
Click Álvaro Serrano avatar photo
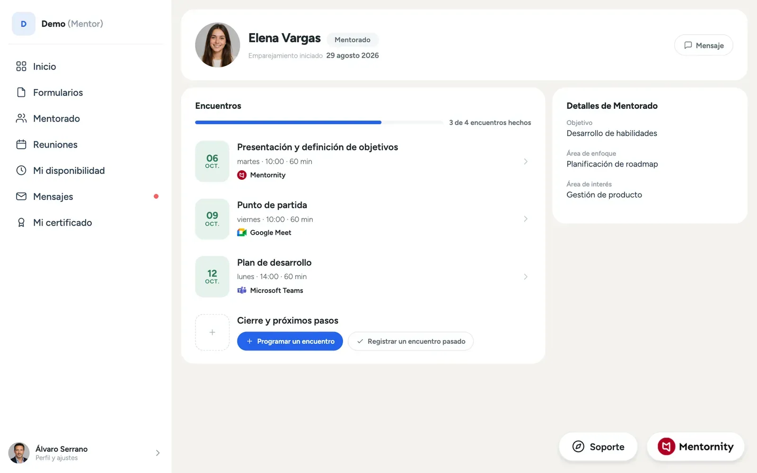coord(19,453)
